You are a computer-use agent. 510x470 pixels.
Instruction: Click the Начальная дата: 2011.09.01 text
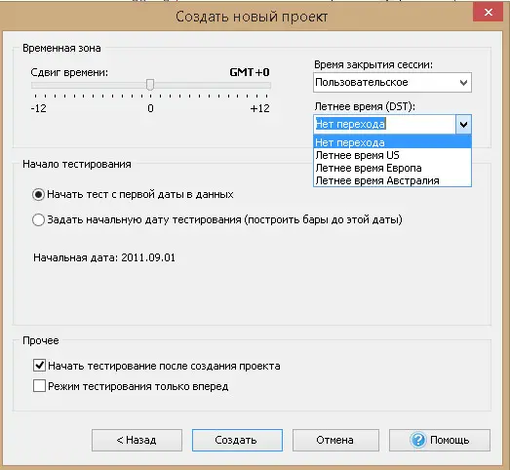tap(104, 258)
